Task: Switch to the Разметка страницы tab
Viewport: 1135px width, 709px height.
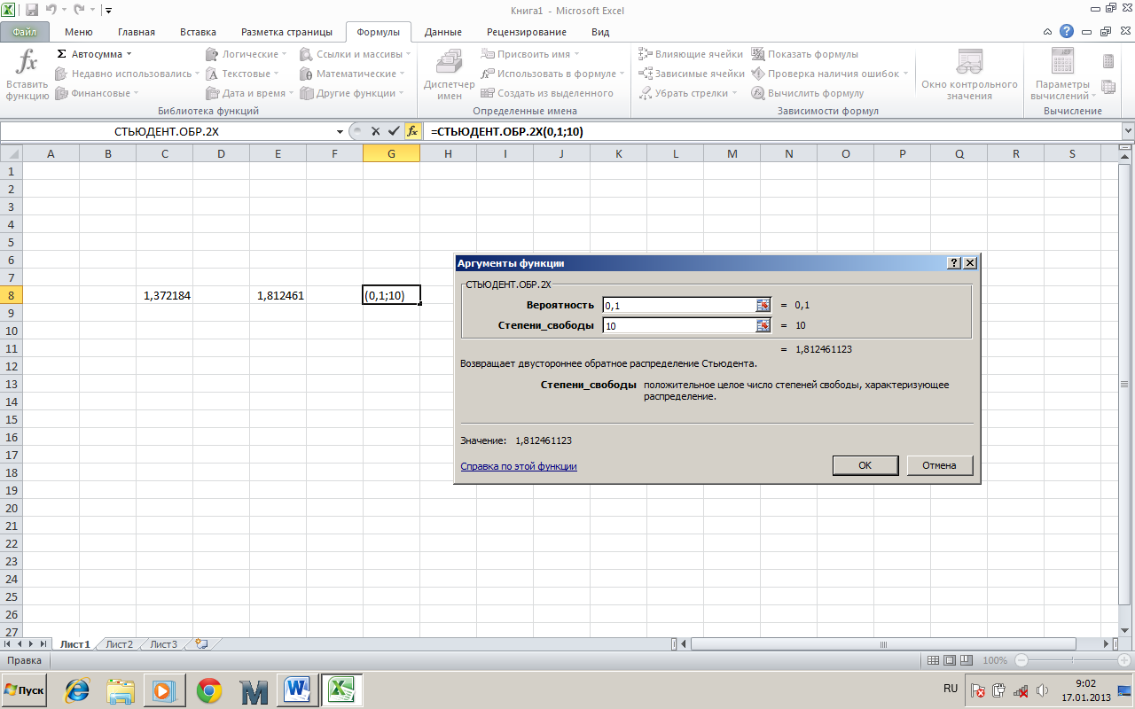Action: (286, 32)
